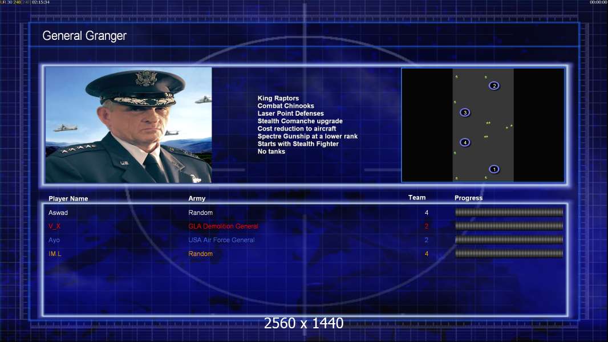The width and height of the screenshot is (608, 342).
Task: Click King Raptors perk text
Action: coord(278,99)
